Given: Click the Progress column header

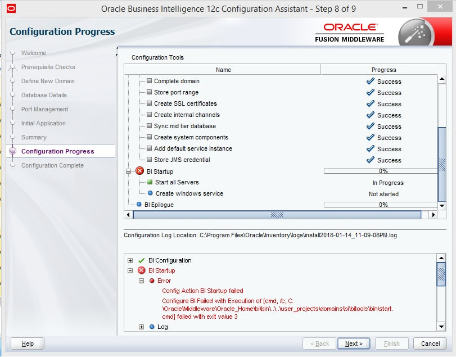Looking at the screenshot, I should (x=383, y=70).
